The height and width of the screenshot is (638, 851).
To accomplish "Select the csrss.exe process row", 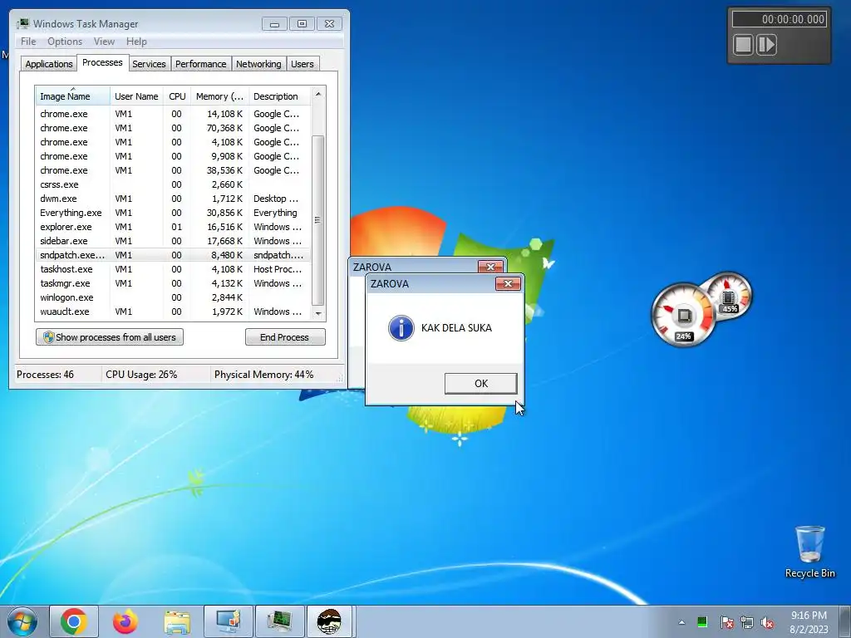I will coord(173,184).
